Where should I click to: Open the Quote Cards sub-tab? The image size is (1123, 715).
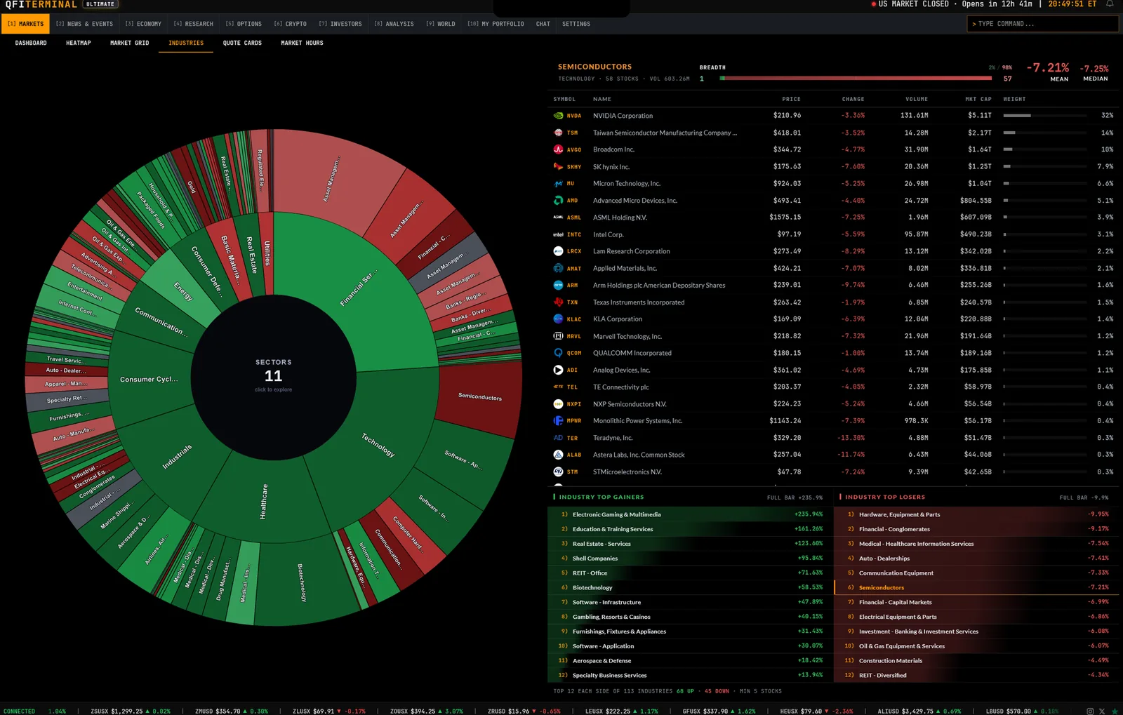[x=242, y=43]
